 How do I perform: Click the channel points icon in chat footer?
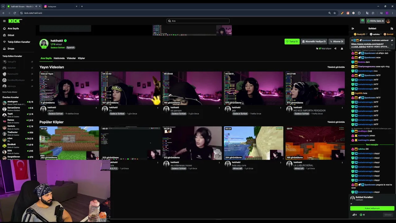[x=354, y=215]
